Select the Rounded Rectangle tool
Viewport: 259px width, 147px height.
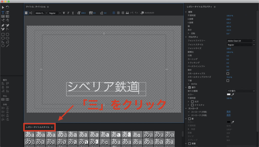[x=7, y=38]
